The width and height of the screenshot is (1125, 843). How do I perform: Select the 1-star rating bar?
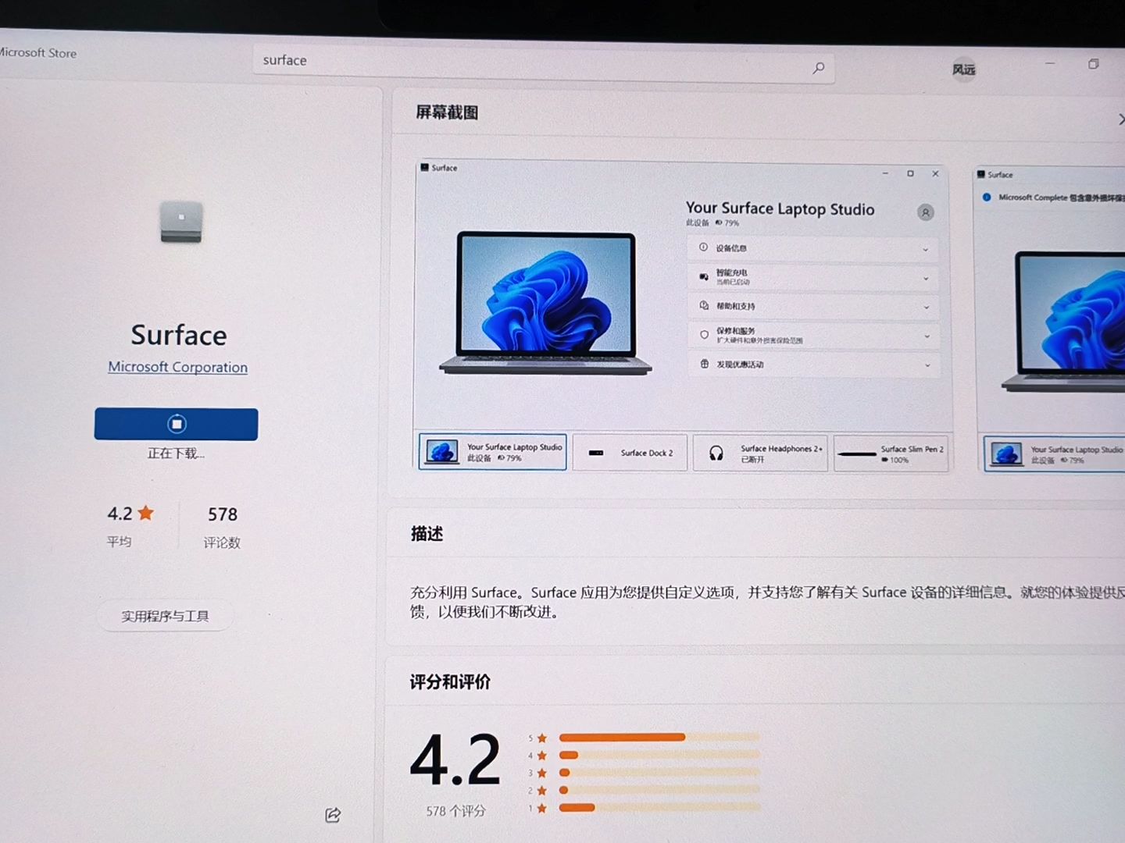tap(659, 807)
